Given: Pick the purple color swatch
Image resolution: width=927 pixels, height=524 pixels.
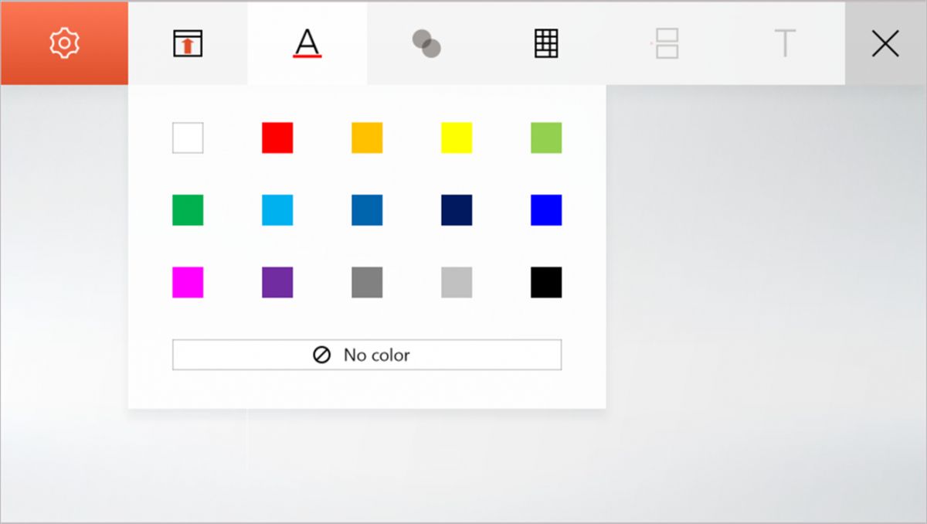Looking at the screenshot, I should [x=277, y=282].
